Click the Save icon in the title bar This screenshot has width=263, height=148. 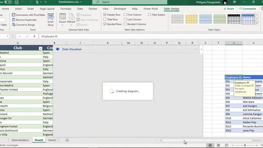click(x=16, y=2)
